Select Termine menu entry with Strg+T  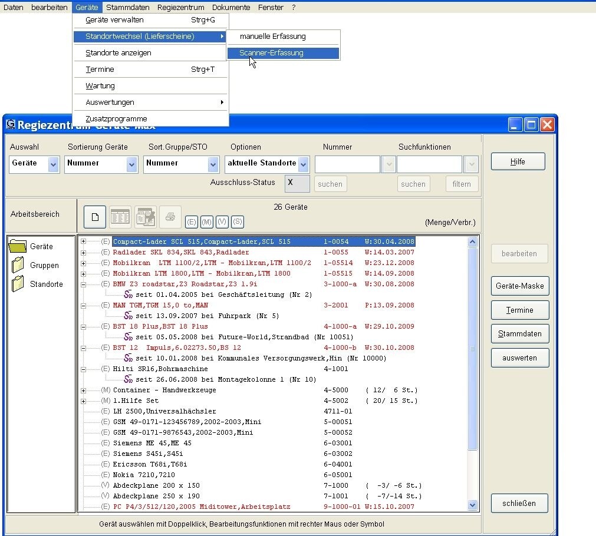pyautogui.click(x=150, y=69)
